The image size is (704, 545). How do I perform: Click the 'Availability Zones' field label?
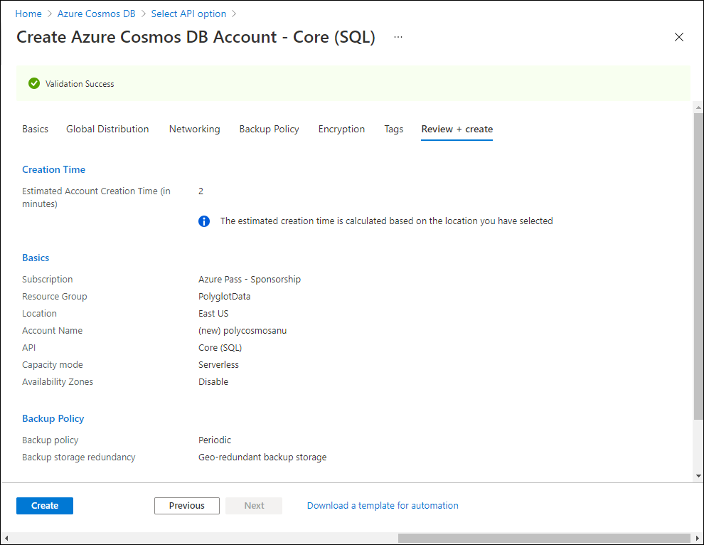click(x=58, y=381)
